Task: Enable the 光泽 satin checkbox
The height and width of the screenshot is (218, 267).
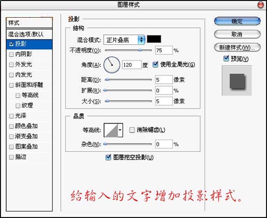Action: [x=11, y=116]
